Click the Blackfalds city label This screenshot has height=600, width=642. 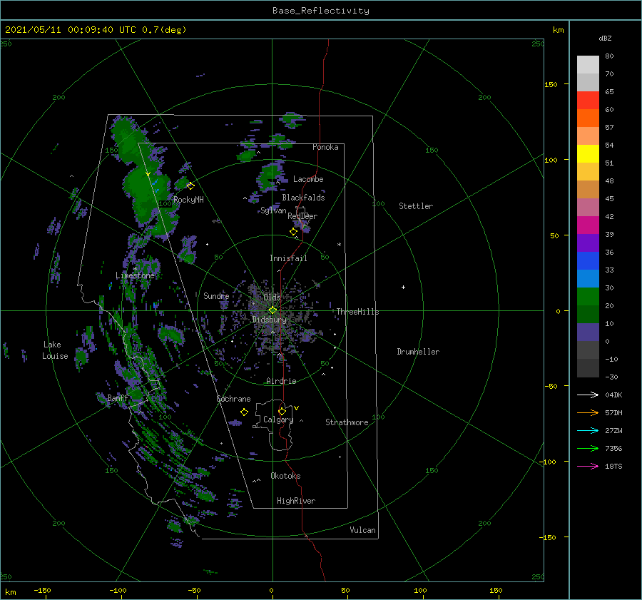pyautogui.click(x=303, y=198)
